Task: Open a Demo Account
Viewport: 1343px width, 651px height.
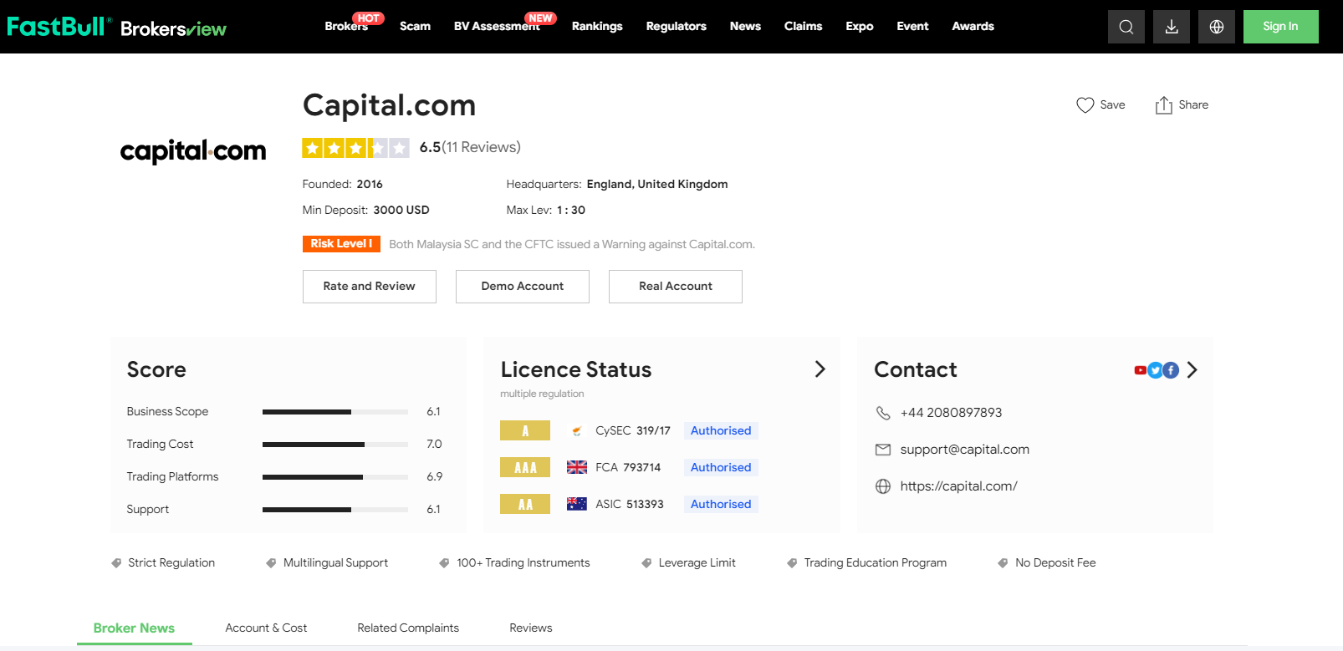Action: [523, 287]
